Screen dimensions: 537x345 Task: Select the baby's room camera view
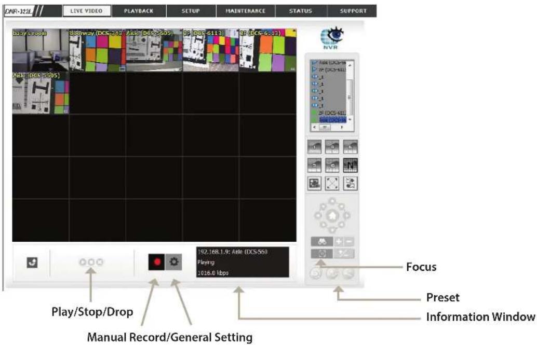[41, 50]
